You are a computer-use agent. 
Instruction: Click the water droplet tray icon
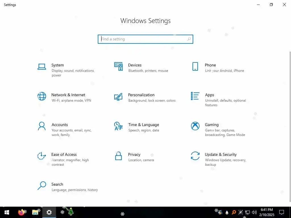[227, 212]
